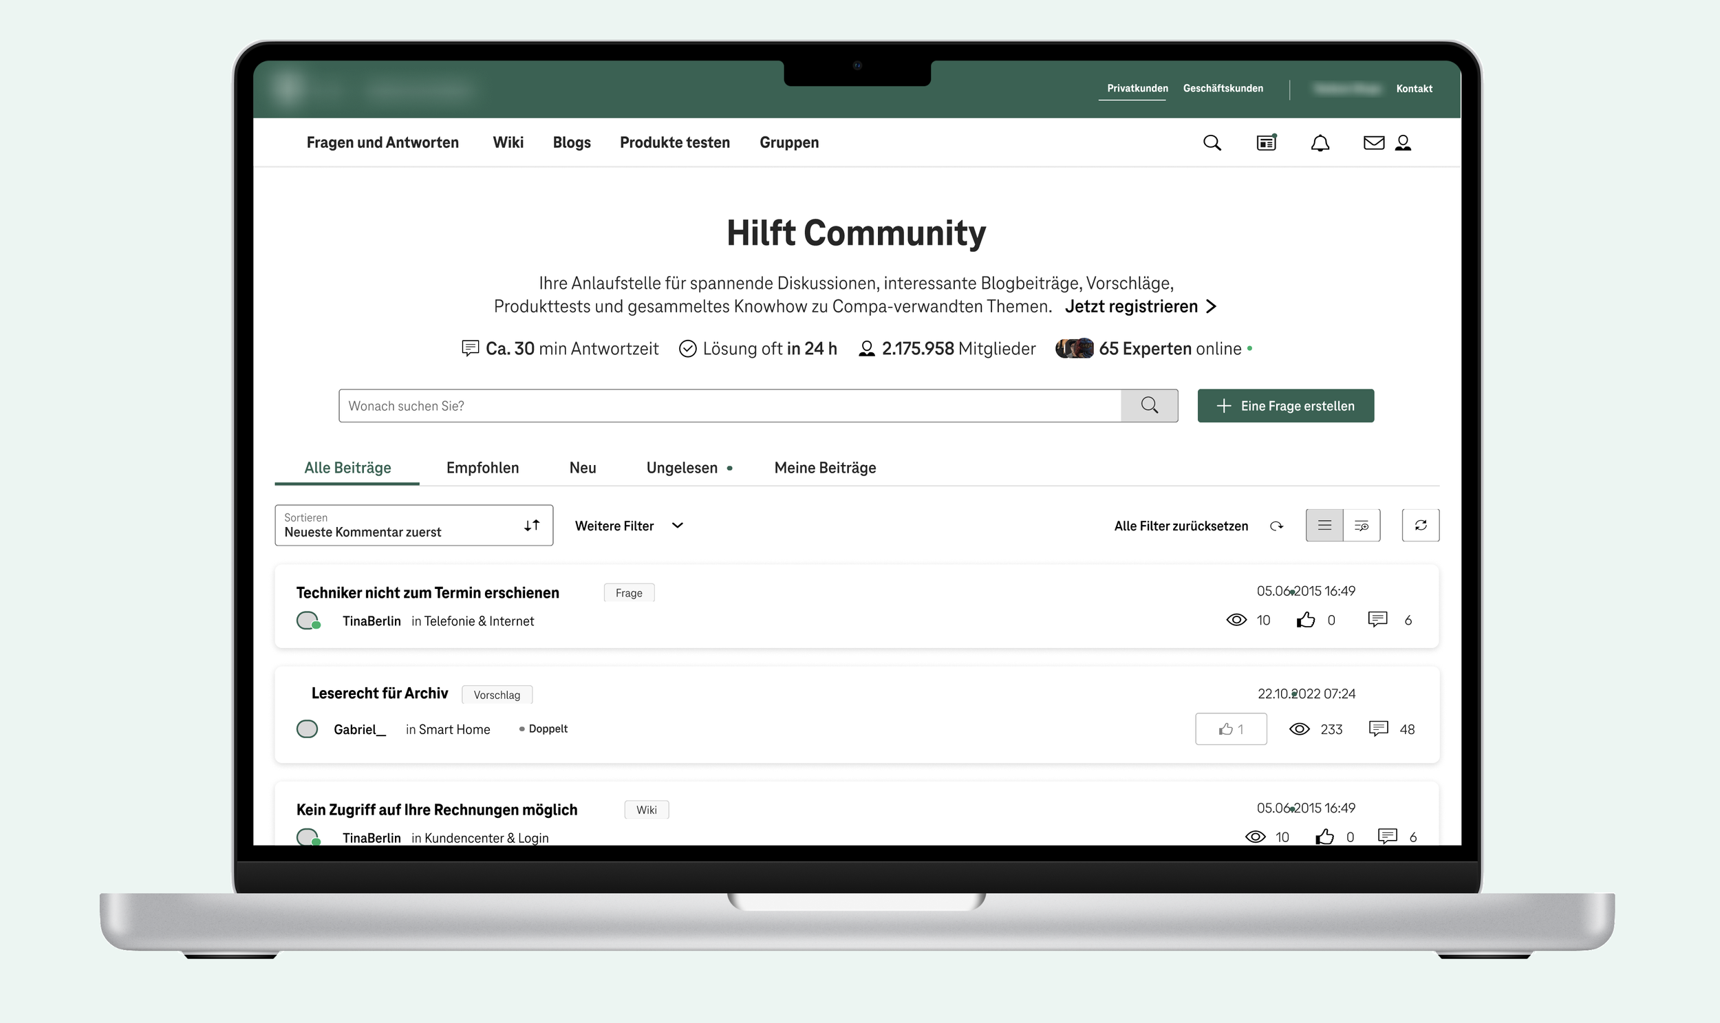Open the Ungelesen tab
This screenshot has width=1720, height=1023.
tap(682, 467)
